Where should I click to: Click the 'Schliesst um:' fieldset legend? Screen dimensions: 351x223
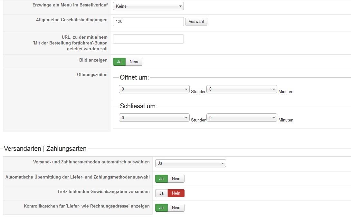pyautogui.click(x=138, y=106)
